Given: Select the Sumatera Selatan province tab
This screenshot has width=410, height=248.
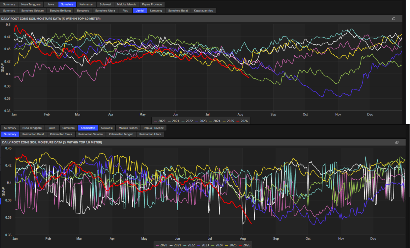Looking at the screenshot, I should tap(32, 11).
